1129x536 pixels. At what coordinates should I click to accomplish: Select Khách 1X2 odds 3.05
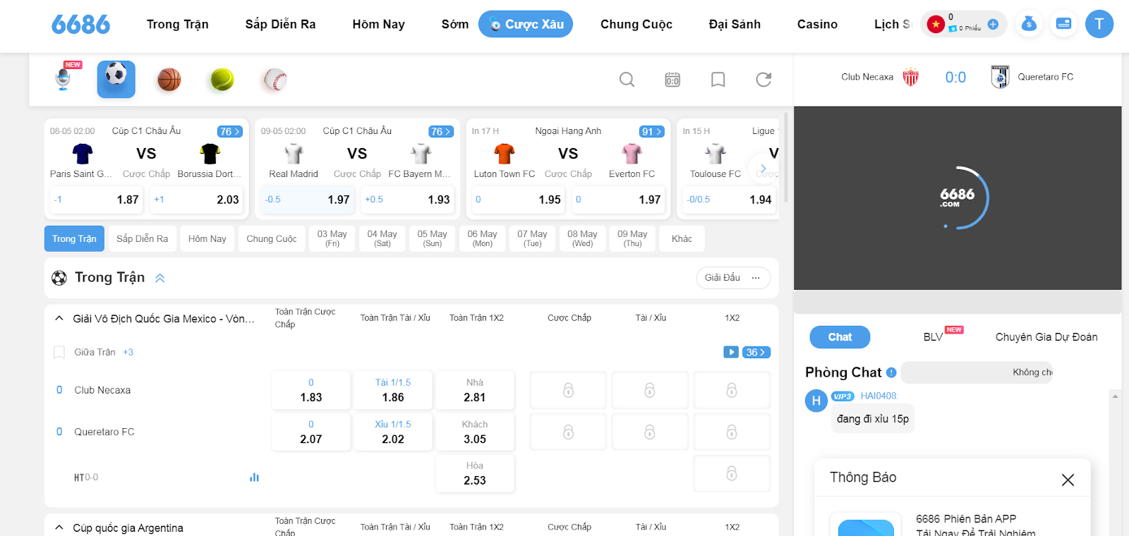475,432
